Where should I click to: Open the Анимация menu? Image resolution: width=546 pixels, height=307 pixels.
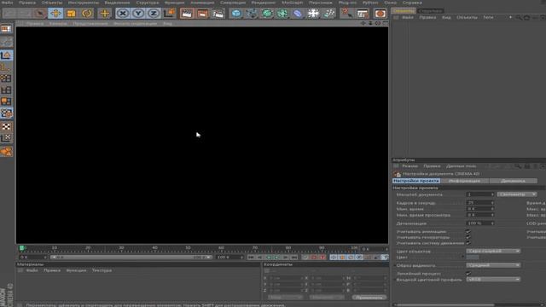202,3
